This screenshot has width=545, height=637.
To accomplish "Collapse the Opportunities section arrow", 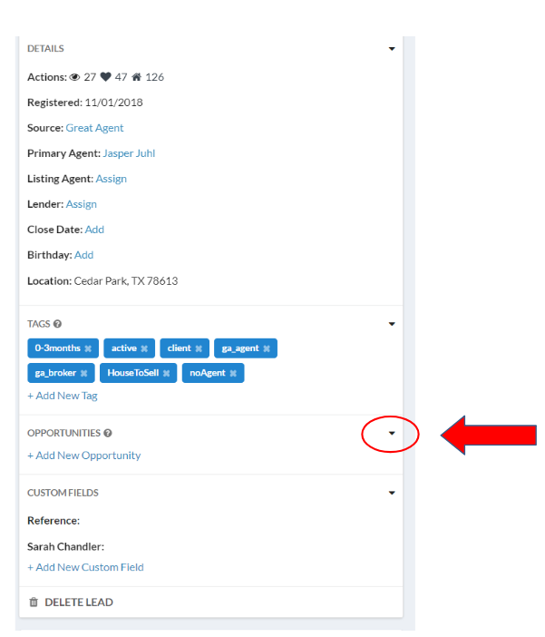I will tap(392, 434).
